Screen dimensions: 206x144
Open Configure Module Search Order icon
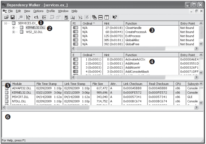click(x=73, y=17)
